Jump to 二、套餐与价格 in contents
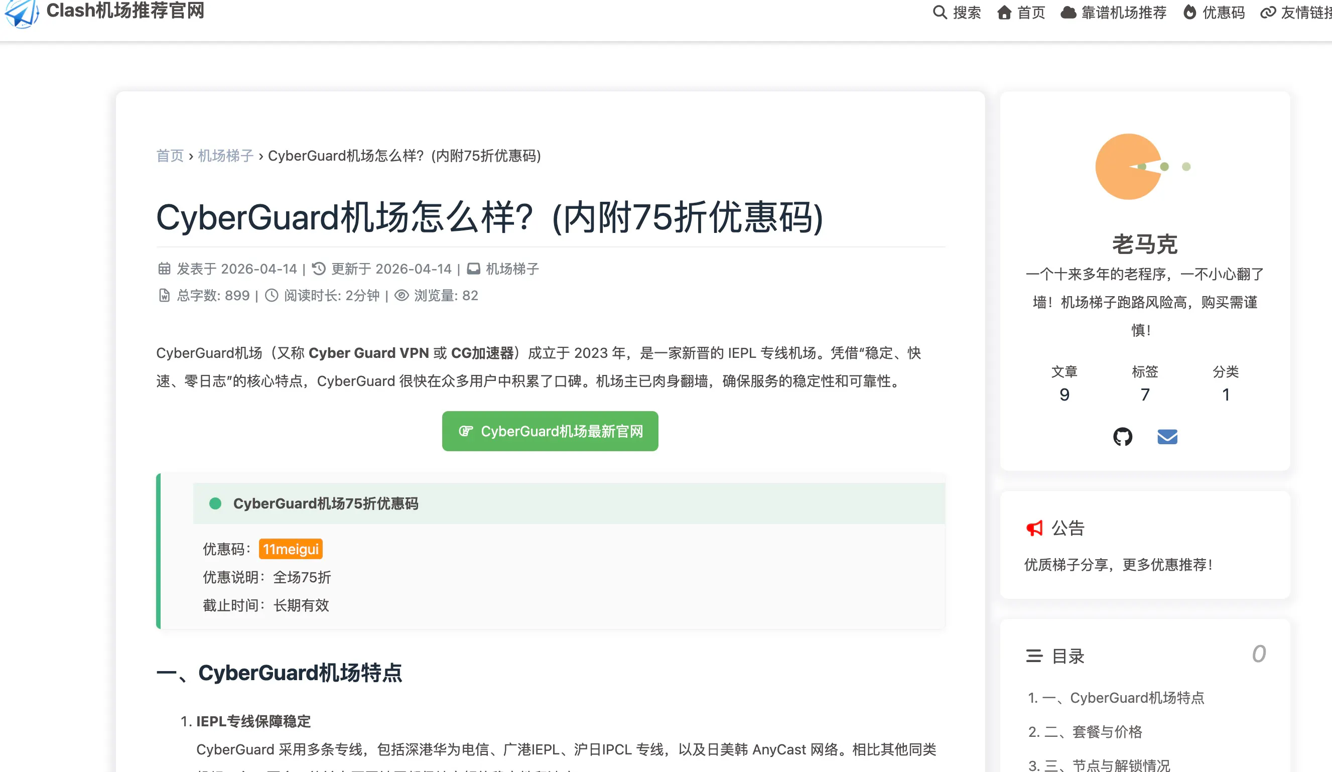1332x772 pixels. [1085, 731]
